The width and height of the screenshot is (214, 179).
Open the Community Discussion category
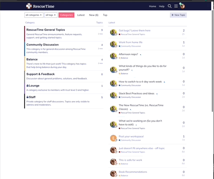click(x=42, y=45)
